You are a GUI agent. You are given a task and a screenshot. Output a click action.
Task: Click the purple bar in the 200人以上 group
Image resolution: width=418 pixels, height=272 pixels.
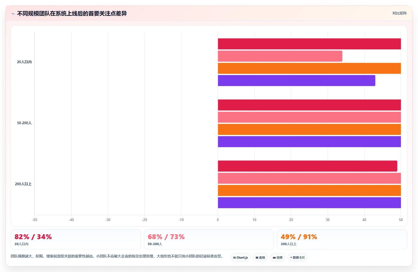(309, 203)
